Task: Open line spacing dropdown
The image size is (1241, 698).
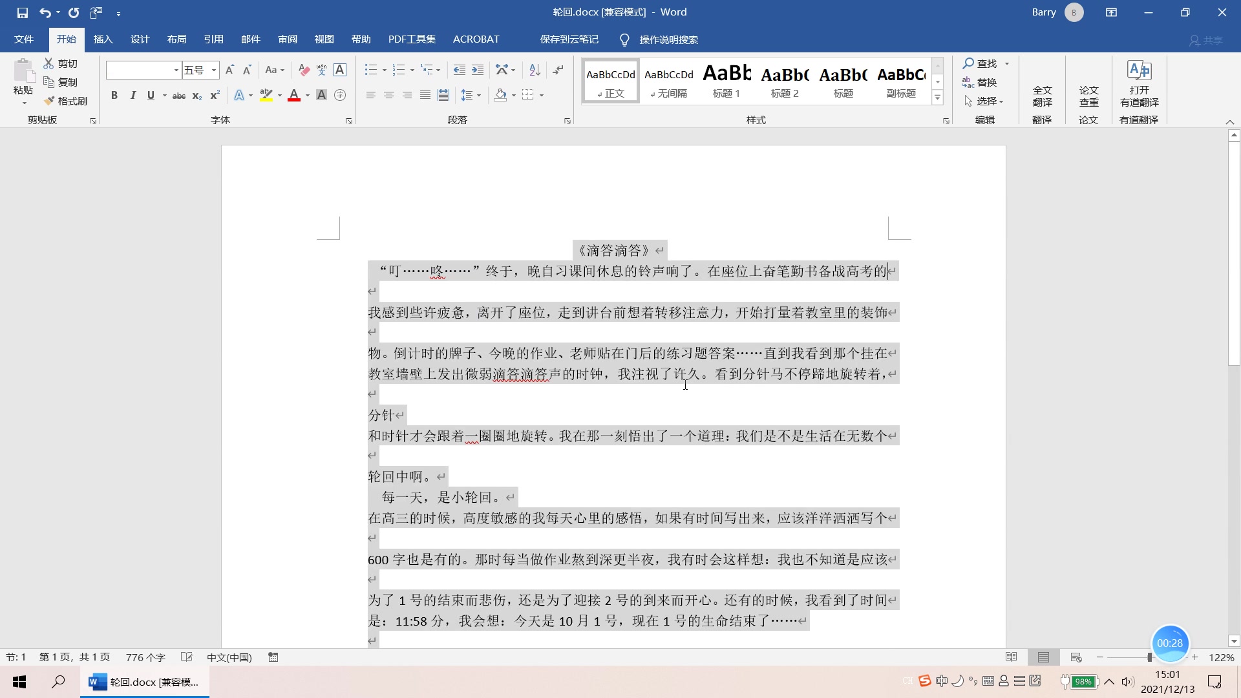Action: [x=471, y=96]
